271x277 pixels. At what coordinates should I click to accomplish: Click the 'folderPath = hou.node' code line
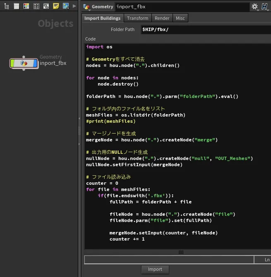point(162,96)
